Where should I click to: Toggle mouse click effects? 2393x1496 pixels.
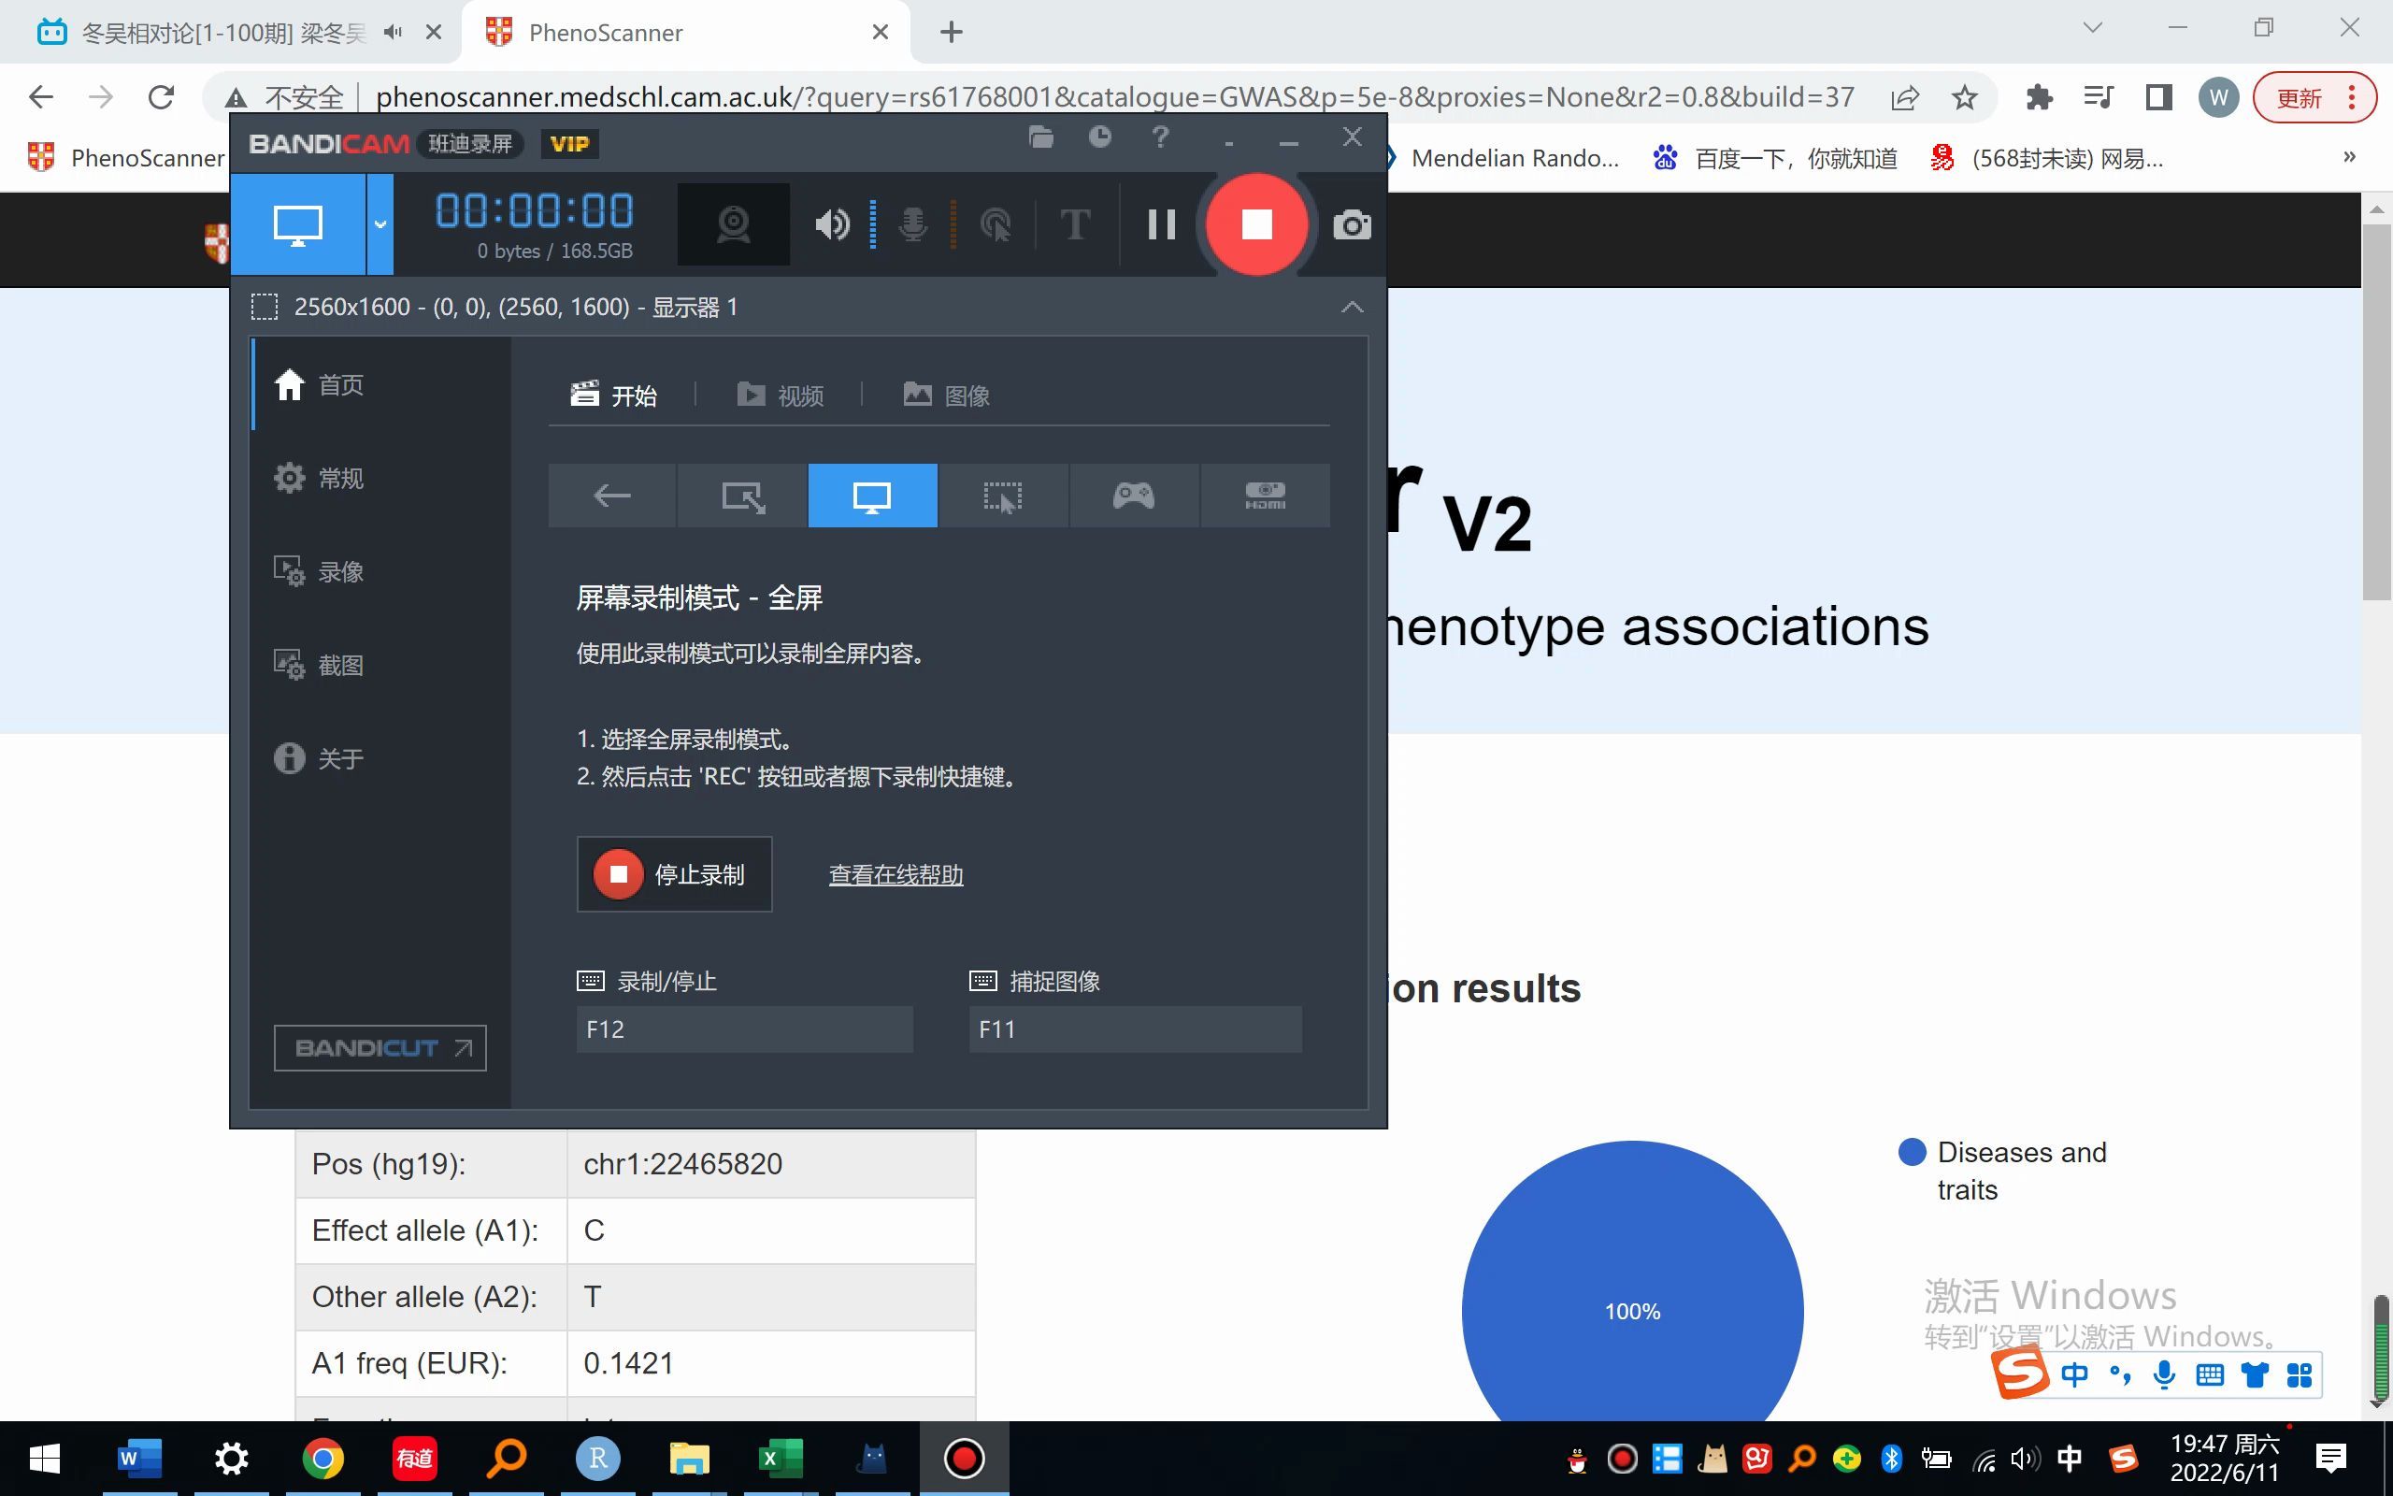pos(996,224)
